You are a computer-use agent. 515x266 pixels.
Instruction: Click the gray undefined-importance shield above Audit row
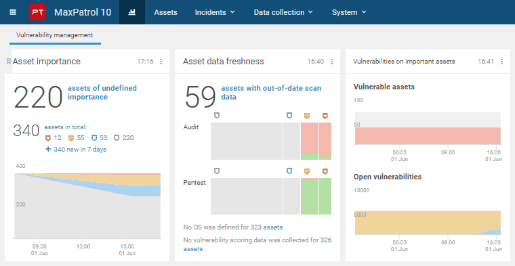coord(216,116)
